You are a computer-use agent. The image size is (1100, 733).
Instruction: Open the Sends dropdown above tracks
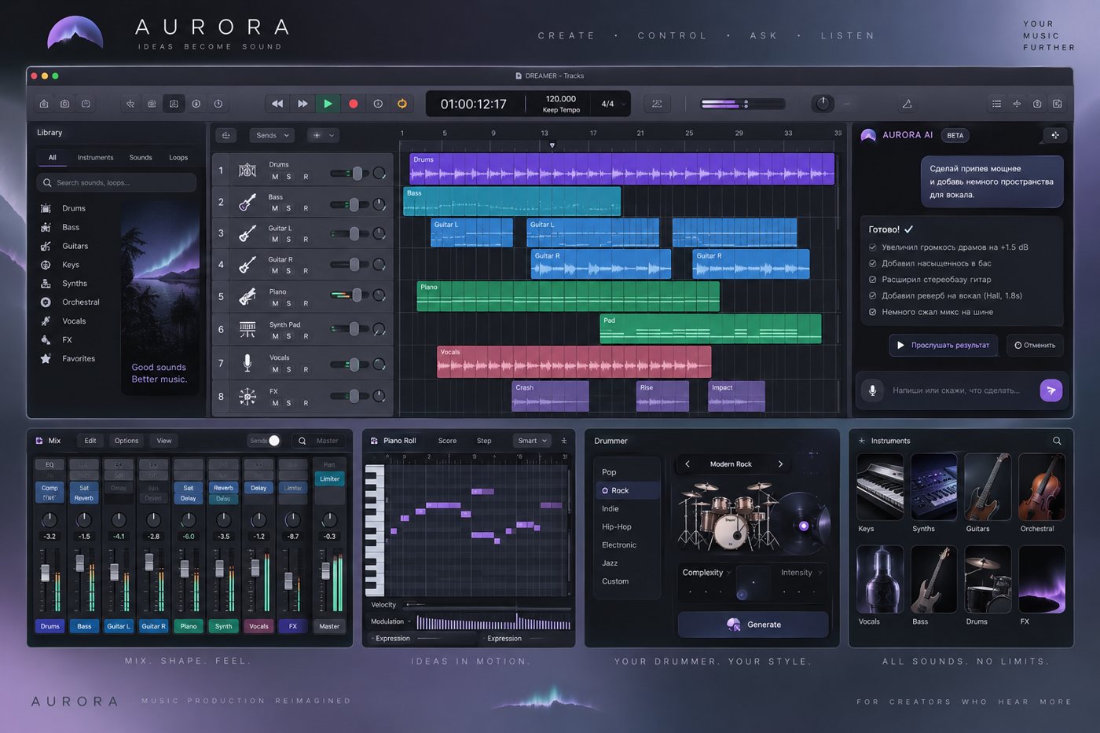click(272, 135)
